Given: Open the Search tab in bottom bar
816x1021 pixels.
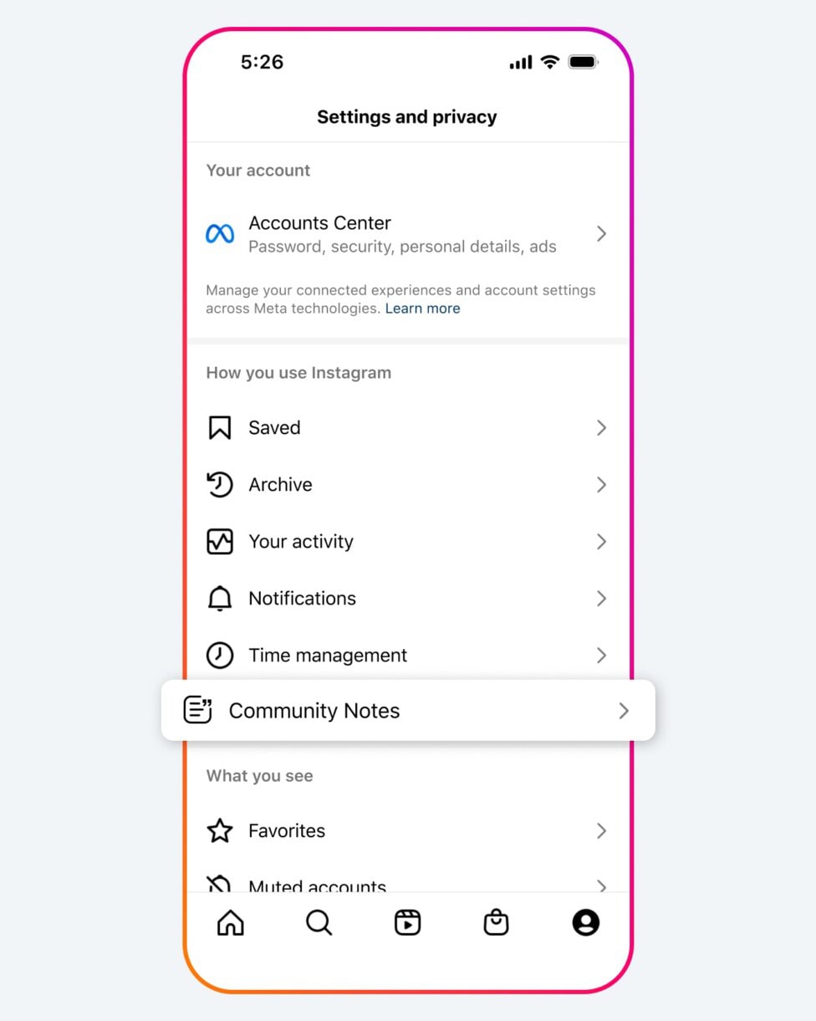Looking at the screenshot, I should (x=319, y=923).
